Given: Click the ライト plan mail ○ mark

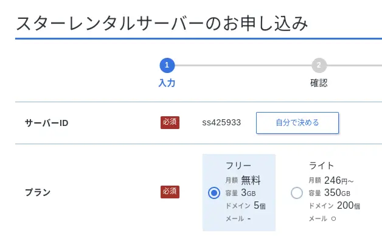Looking at the screenshot, I should pyautogui.click(x=333, y=219).
